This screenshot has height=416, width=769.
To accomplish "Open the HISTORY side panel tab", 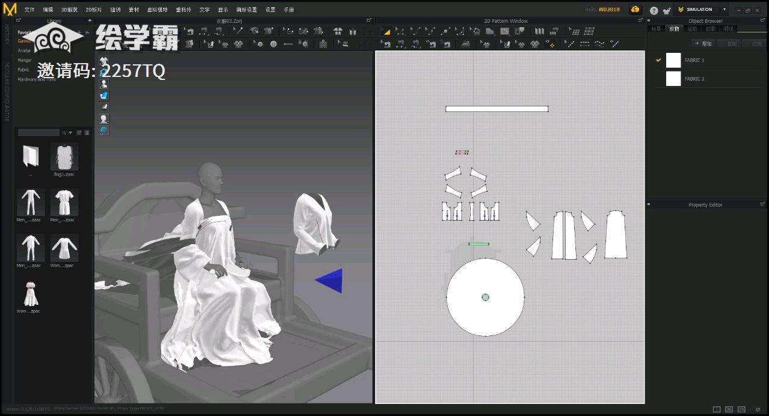I will (x=7, y=35).
